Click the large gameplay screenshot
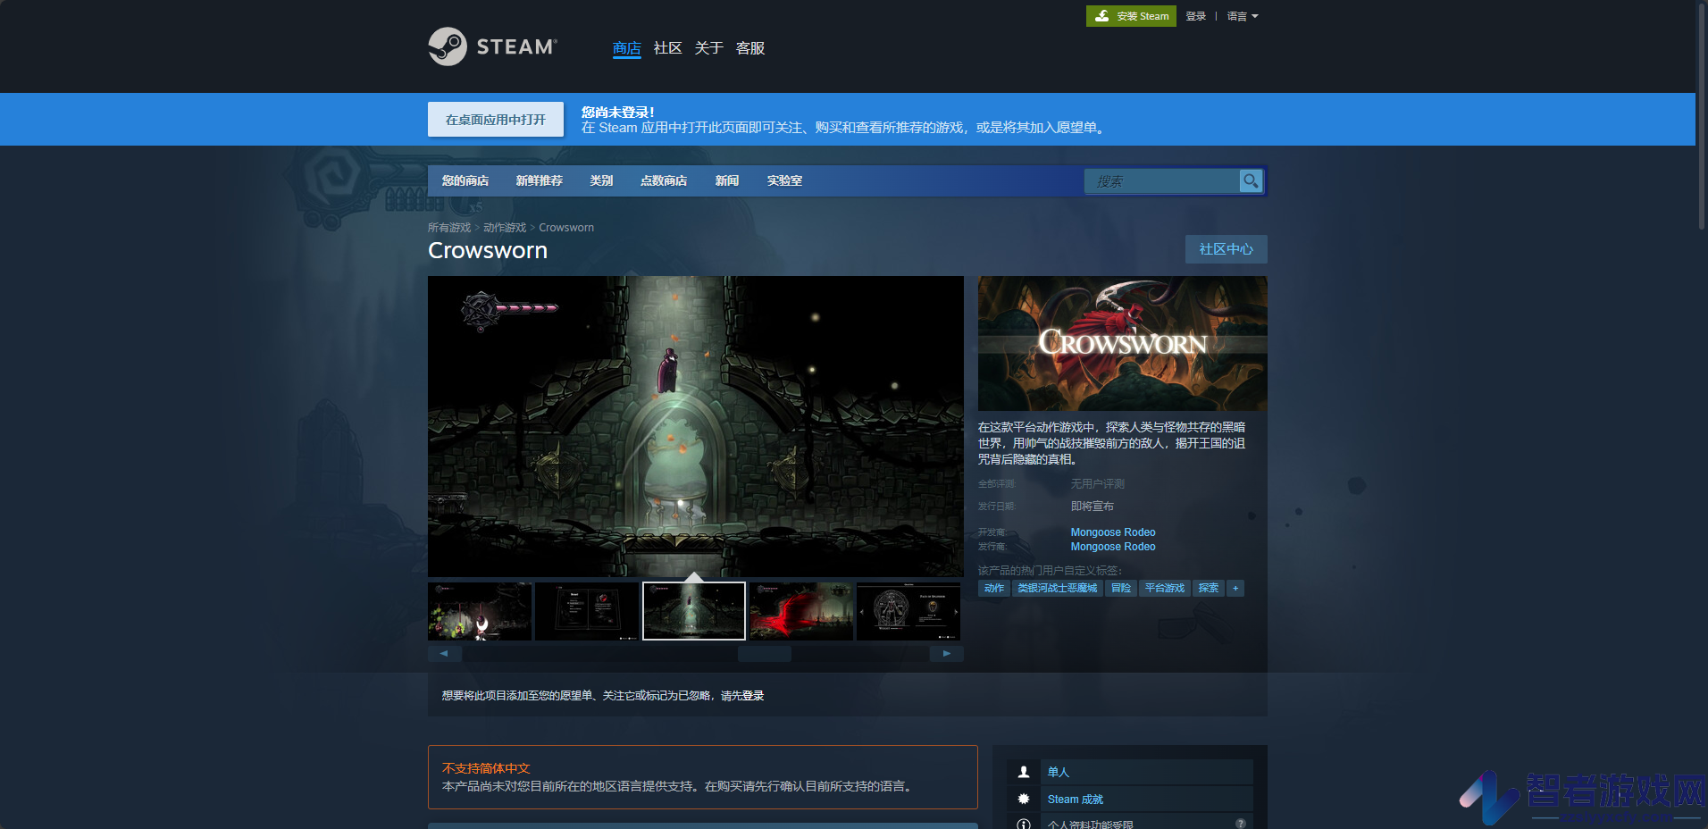This screenshot has height=829, width=1708. pyautogui.click(x=696, y=426)
